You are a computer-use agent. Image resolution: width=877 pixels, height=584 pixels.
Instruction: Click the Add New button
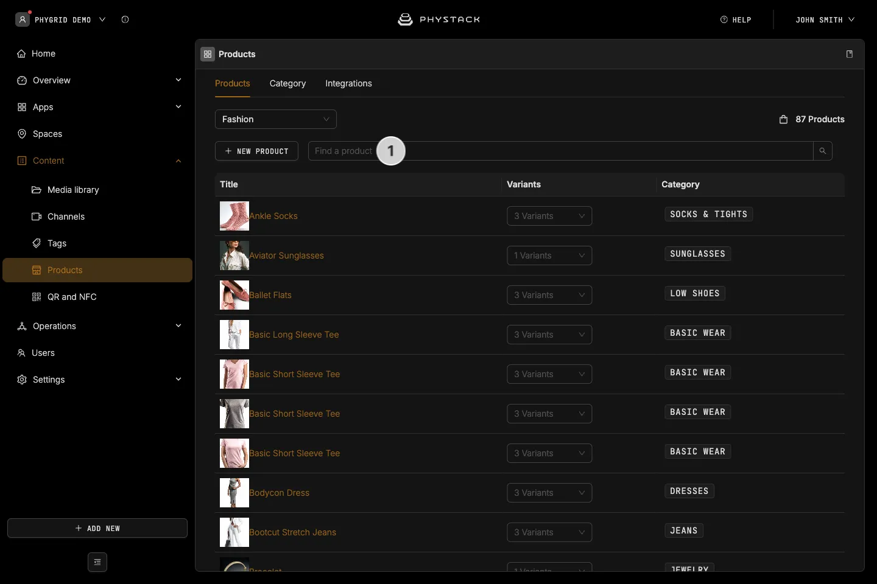(97, 528)
